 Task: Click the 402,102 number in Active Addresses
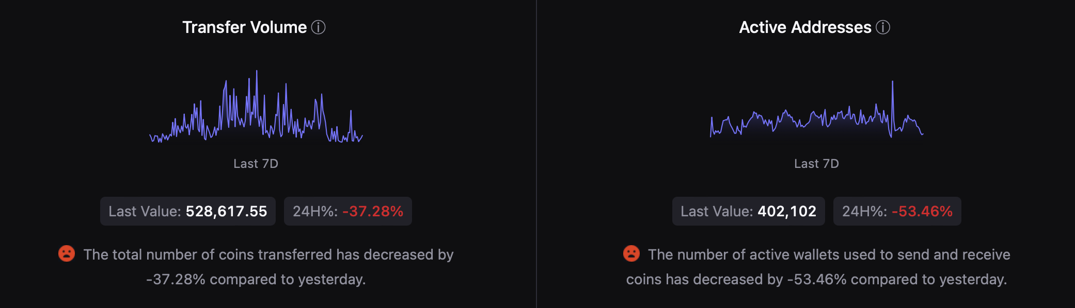(786, 211)
